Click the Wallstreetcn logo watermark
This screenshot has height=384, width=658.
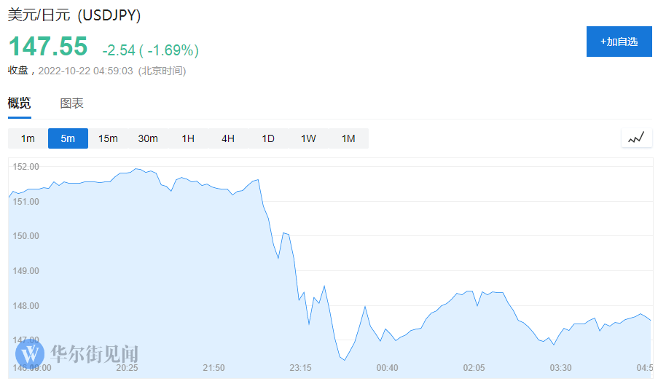[x=77, y=354]
